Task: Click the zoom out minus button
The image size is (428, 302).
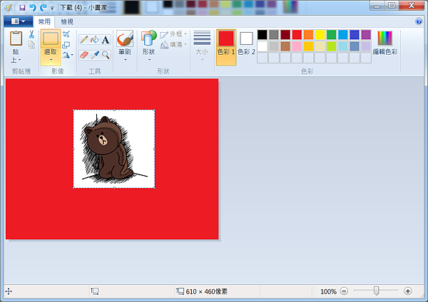Action: pyautogui.click(x=344, y=291)
